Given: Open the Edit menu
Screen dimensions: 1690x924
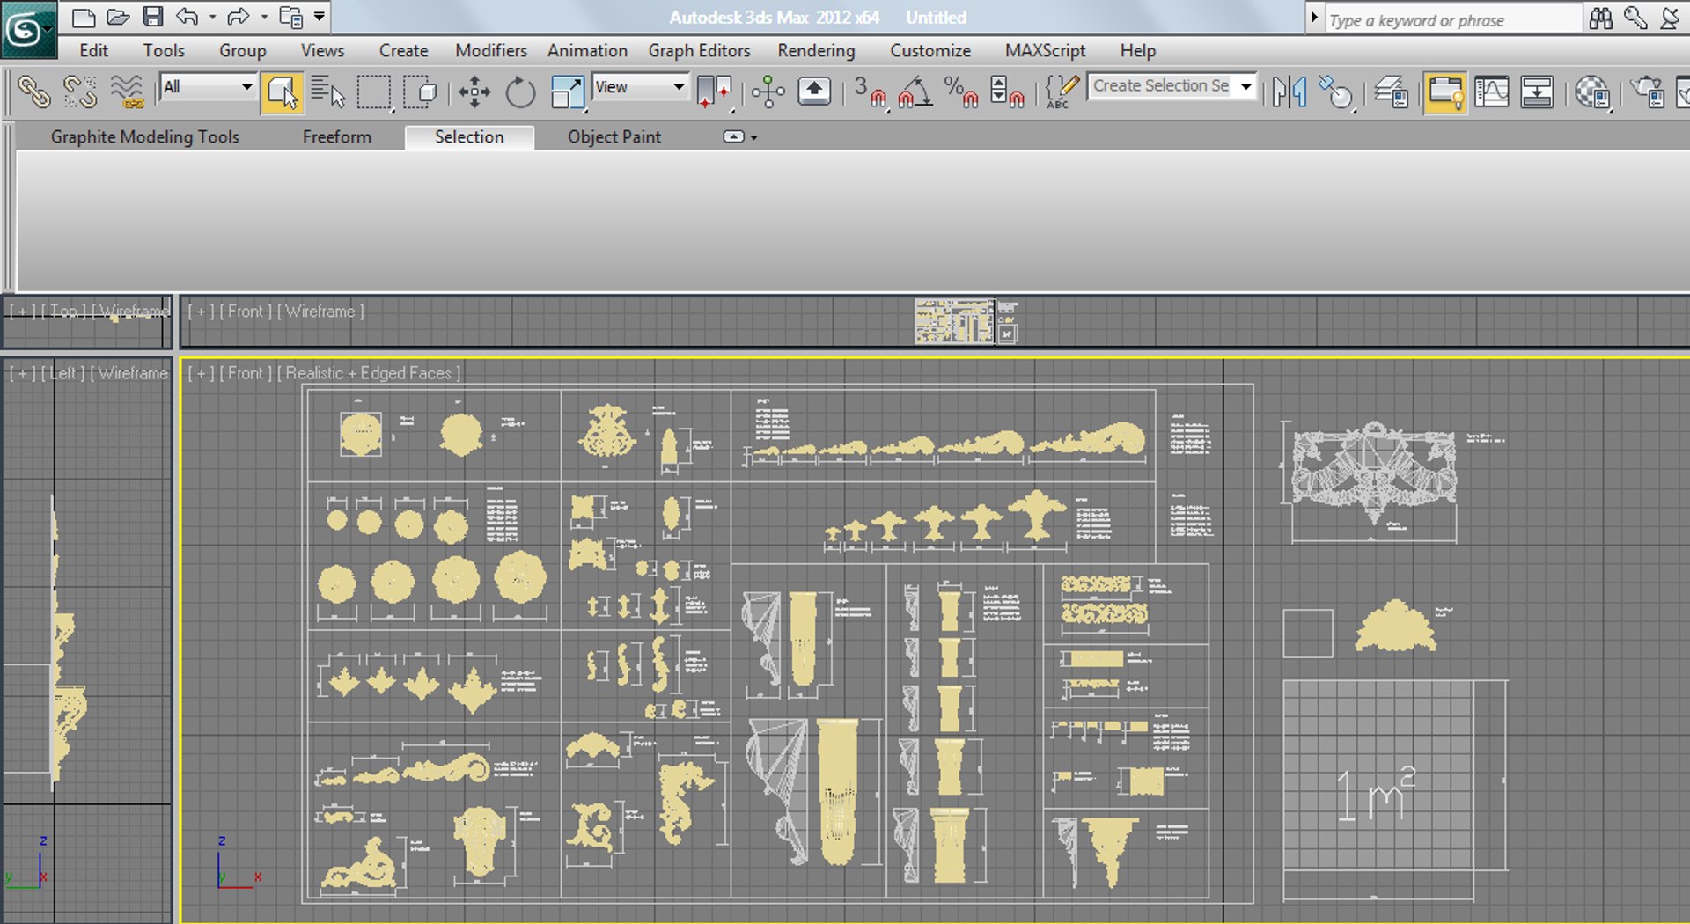Looking at the screenshot, I should pos(93,50).
